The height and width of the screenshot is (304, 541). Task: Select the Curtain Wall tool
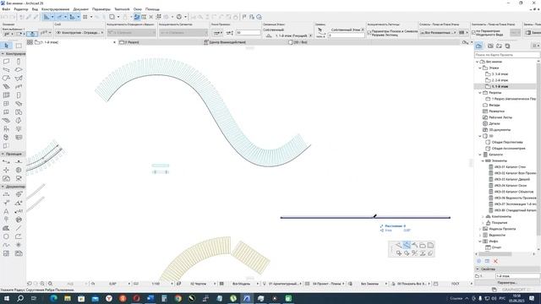point(6,95)
